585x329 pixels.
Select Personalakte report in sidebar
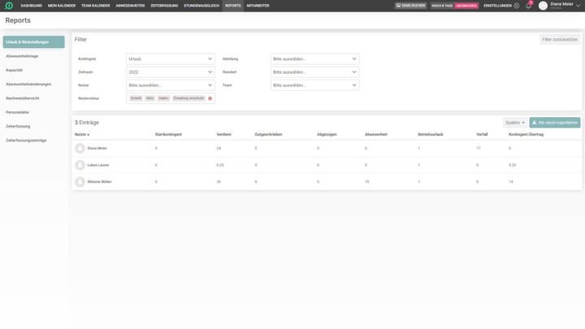pos(18,112)
